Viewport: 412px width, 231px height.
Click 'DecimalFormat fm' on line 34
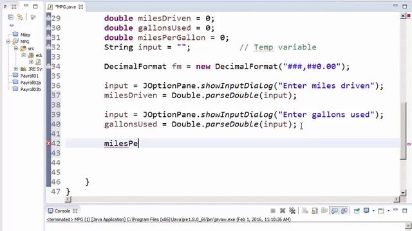tap(143, 67)
